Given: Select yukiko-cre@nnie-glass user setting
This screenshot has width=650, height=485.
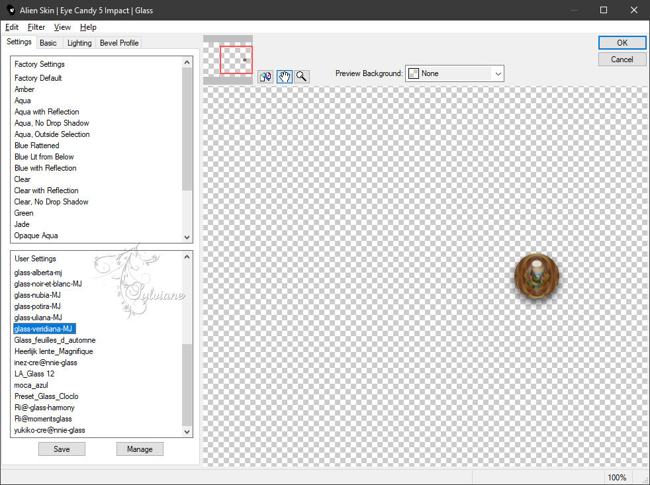Looking at the screenshot, I should (x=50, y=430).
